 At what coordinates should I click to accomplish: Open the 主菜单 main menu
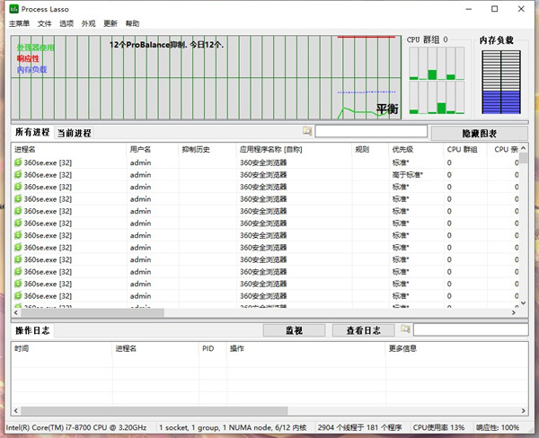point(19,23)
